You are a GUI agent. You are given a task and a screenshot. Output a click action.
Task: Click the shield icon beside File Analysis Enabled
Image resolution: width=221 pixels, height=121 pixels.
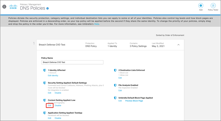115,85
